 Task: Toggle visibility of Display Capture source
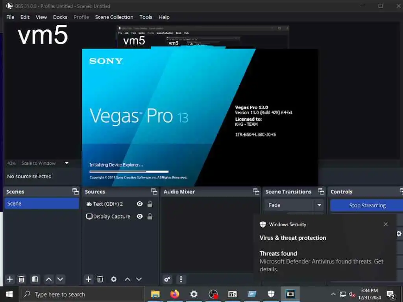pyautogui.click(x=140, y=217)
